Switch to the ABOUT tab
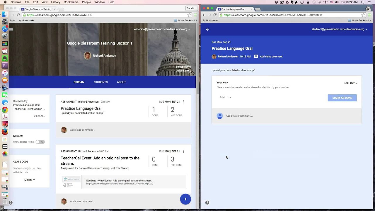Viewport: 375px width, 211px height. click(x=121, y=82)
